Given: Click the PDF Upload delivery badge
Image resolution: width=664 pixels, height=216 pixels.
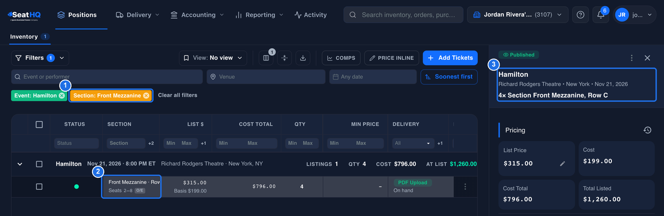Looking at the screenshot, I should pos(412,183).
